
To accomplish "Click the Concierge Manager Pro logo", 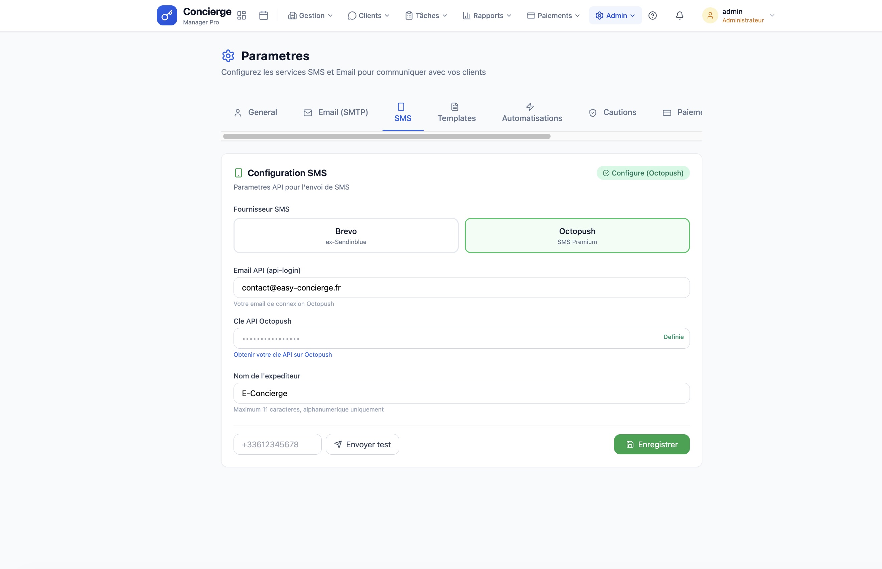I will pyautogui.click(x=193, y=15).
